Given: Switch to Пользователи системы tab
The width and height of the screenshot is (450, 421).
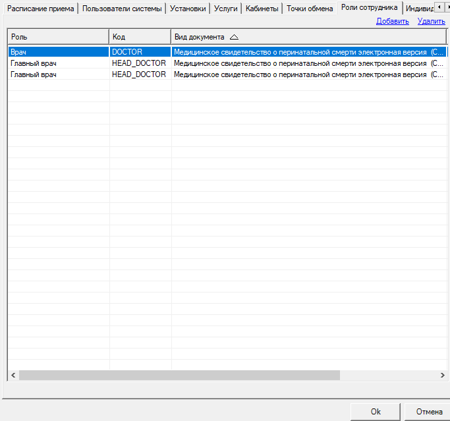Looking at the screenshot, I should pos(122,9).
